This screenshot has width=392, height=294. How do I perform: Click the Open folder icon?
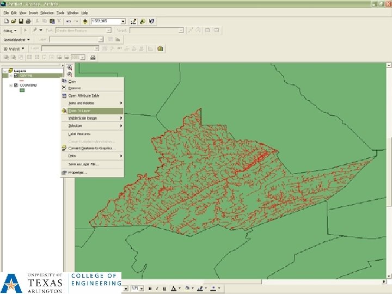[13, 21]
